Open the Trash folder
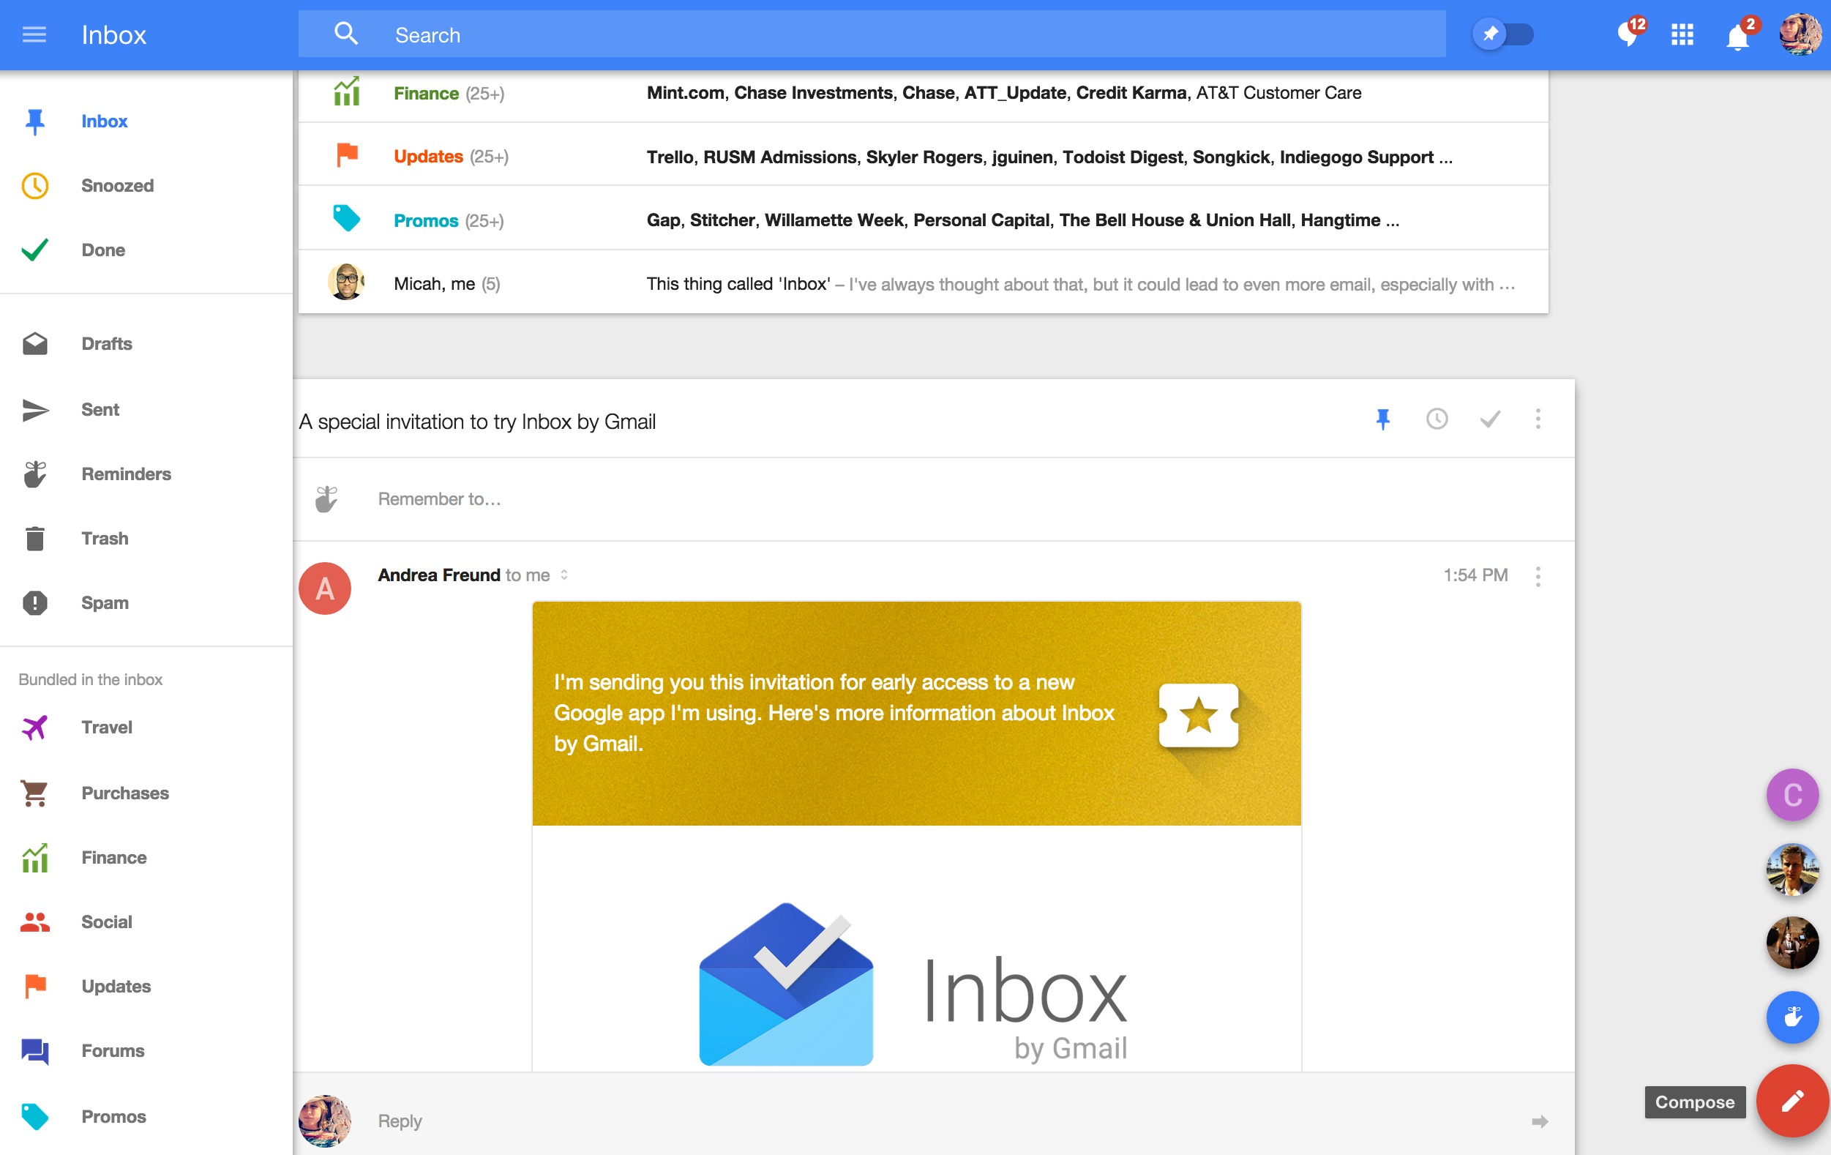Screen dimensions: 1831x1155 [x=146, y=538]
